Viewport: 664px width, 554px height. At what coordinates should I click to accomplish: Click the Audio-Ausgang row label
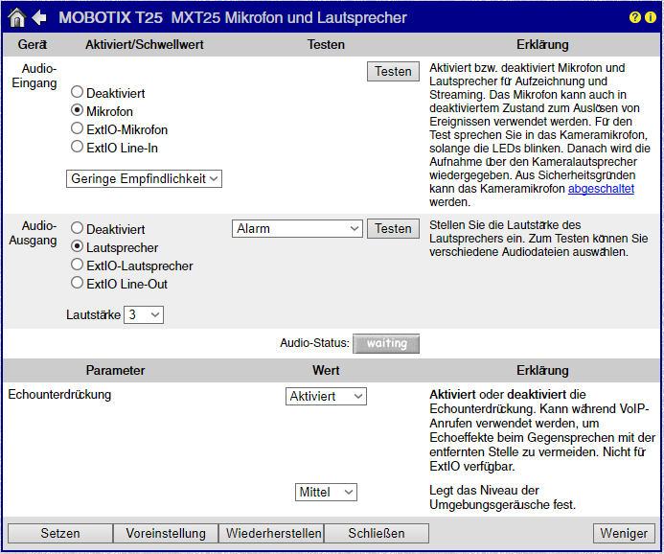(33, 233)
